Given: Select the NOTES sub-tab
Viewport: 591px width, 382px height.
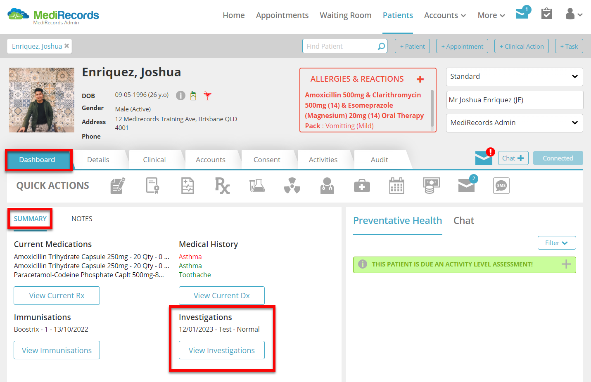Looking at the screenshot, I should (x=82, y=219).
